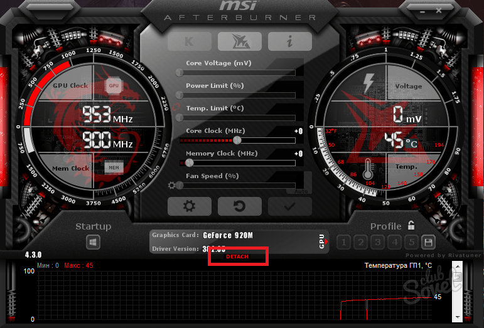Click the MSI jet logo button
Screen dimensions: 484x328
(240, 41)
